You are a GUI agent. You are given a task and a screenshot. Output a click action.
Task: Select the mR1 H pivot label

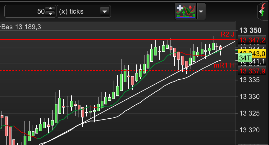[224, 65]
